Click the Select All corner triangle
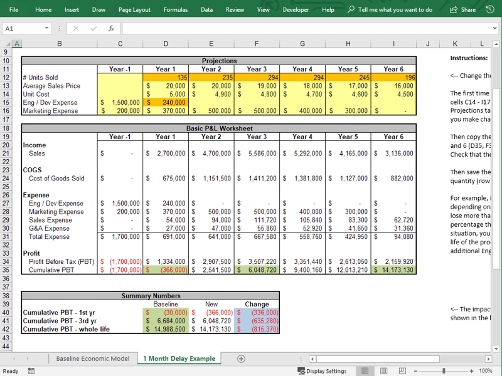The image size is (502, 376). 8,44
